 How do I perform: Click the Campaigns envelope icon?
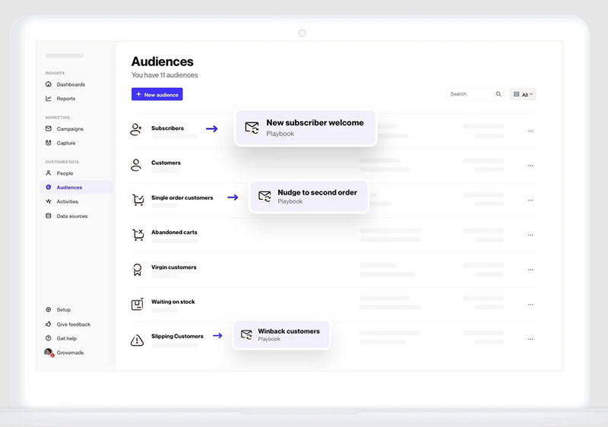[49, 128]
